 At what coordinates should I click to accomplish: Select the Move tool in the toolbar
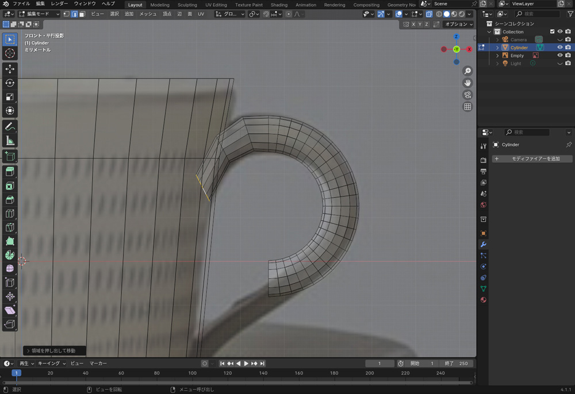click(x=10, y=69)
